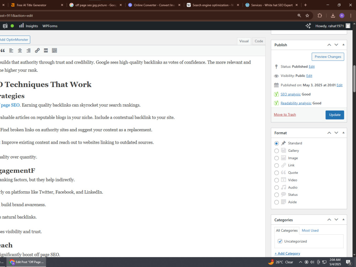Select the Quote post format

[276, 173]
